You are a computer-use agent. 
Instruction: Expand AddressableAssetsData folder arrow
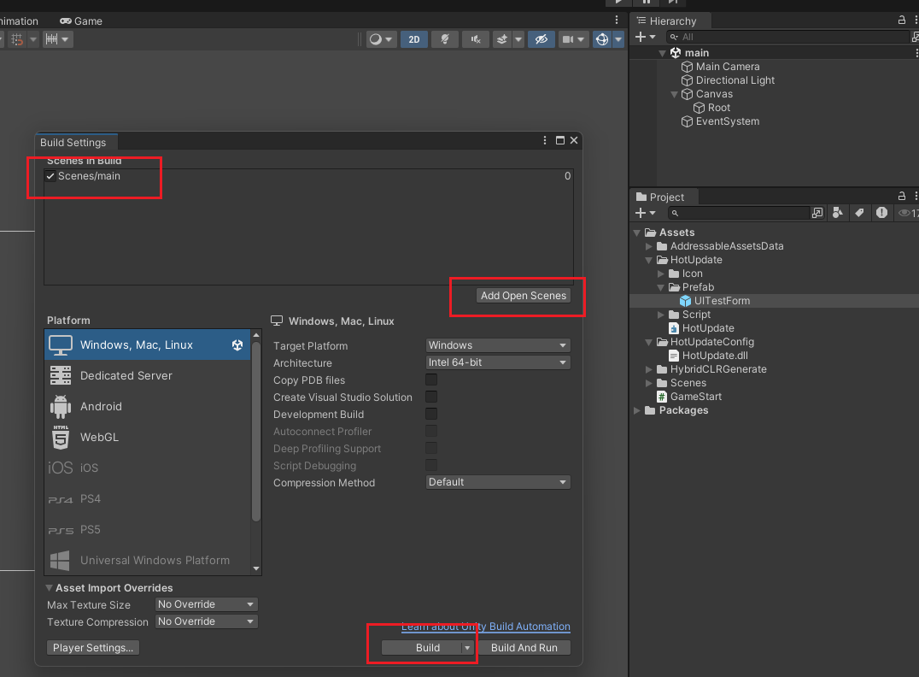(649, 246)
